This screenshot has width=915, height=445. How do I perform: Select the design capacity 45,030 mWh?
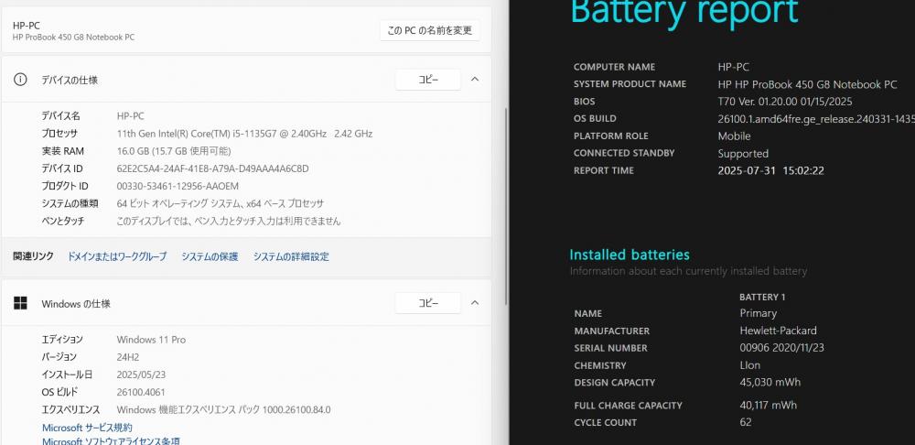coord(770,383)
